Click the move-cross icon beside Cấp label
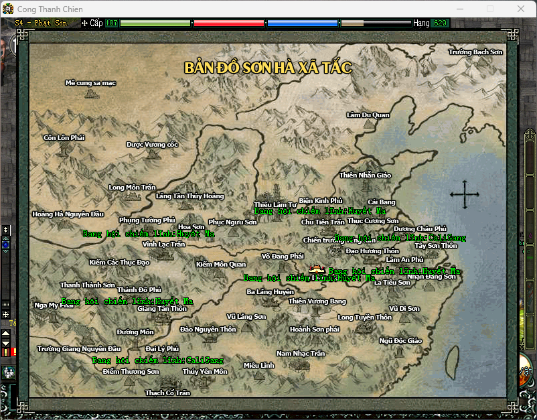537x420 pixels. click(84, 23)
